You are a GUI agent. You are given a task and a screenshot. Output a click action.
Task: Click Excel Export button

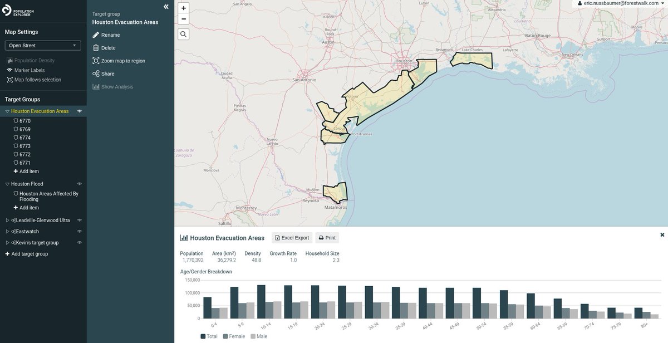point(292,238)
